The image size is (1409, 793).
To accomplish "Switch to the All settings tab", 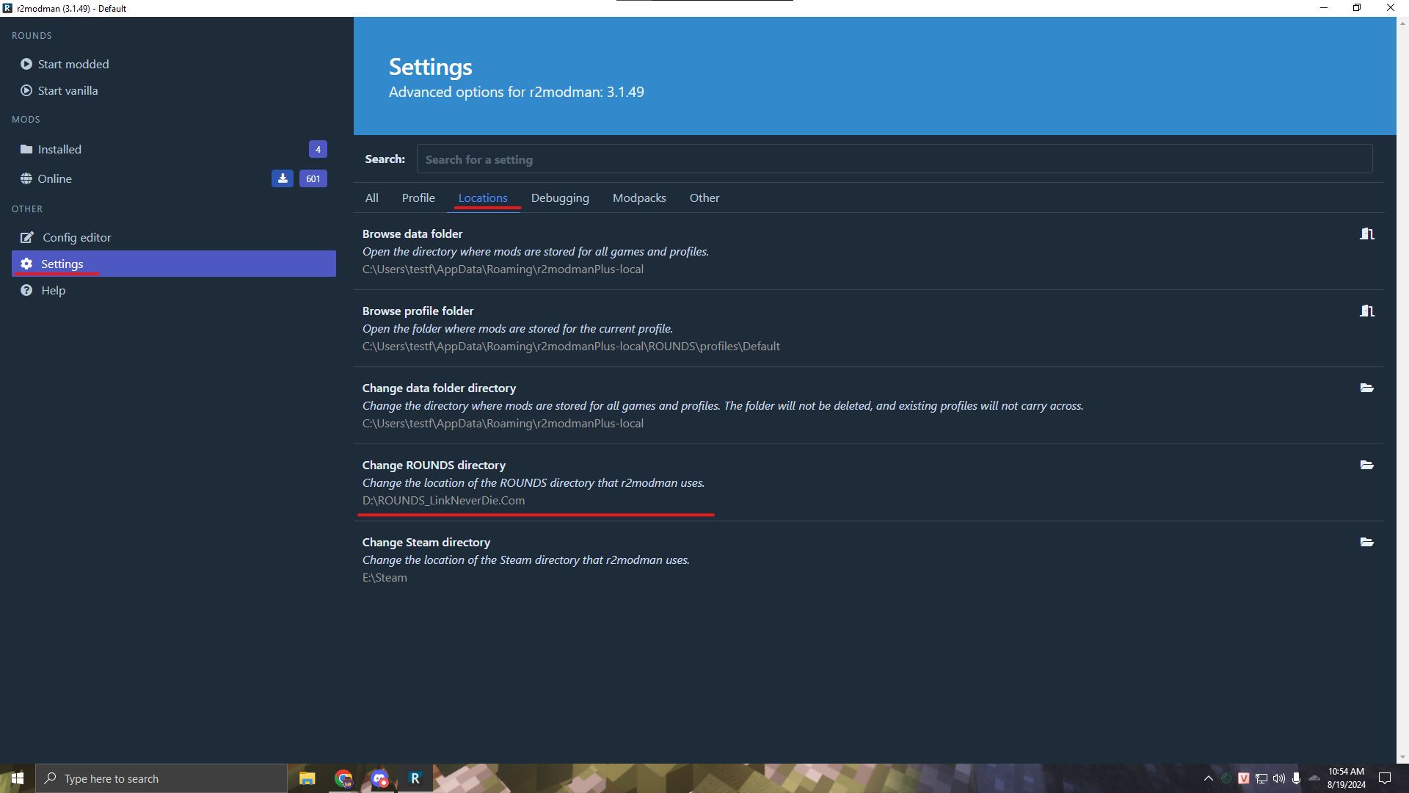I will [372, 198].
